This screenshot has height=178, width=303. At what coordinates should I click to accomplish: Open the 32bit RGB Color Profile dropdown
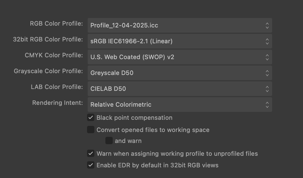(x=180, y=41)
